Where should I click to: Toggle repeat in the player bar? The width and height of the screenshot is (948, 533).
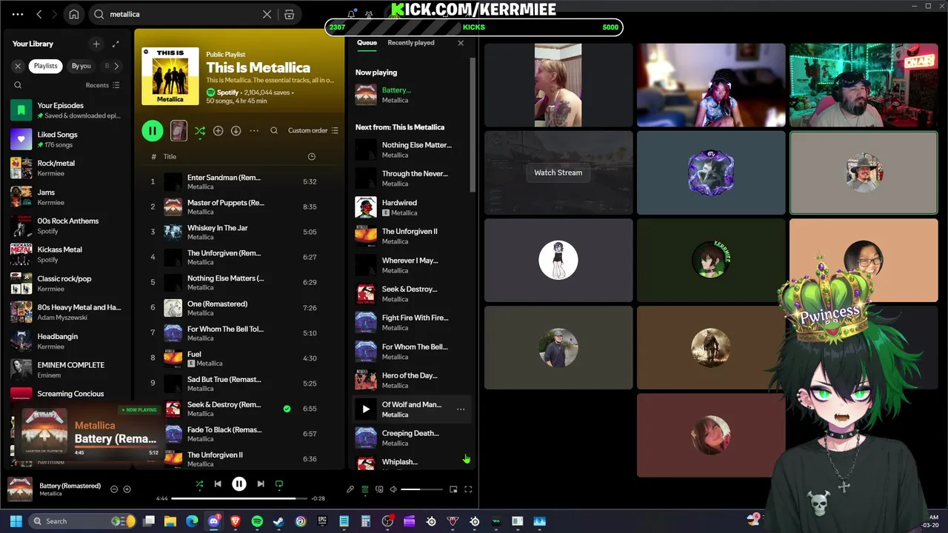(x=279, y=484)
